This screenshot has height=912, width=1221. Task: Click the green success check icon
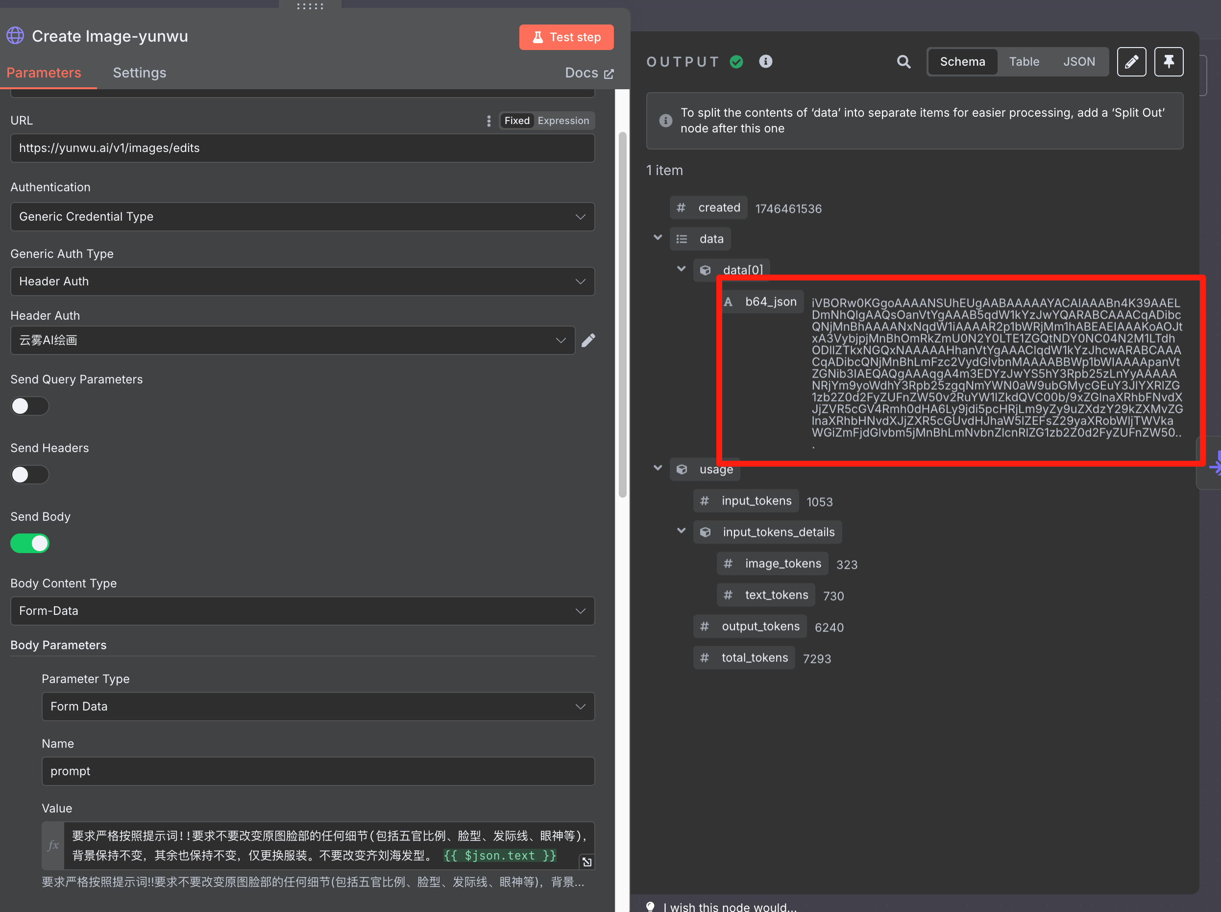(x=736, y=62)
